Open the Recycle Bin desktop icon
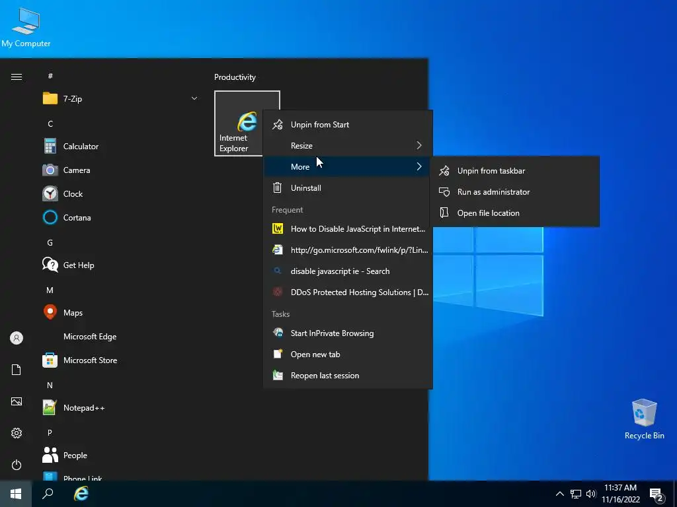The width and height of the screenshot is (677, 507). [644, 419]
